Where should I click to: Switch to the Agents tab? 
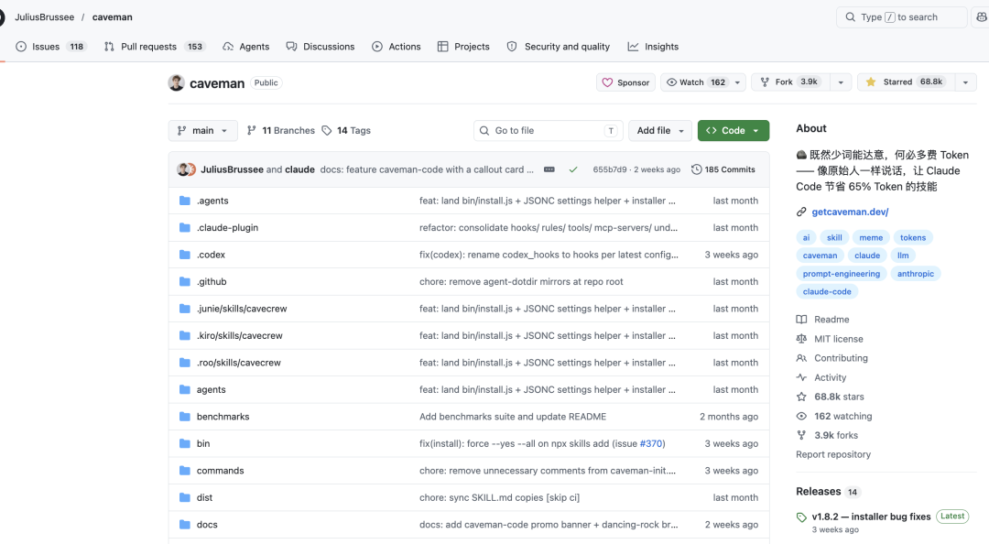[246, 47]
